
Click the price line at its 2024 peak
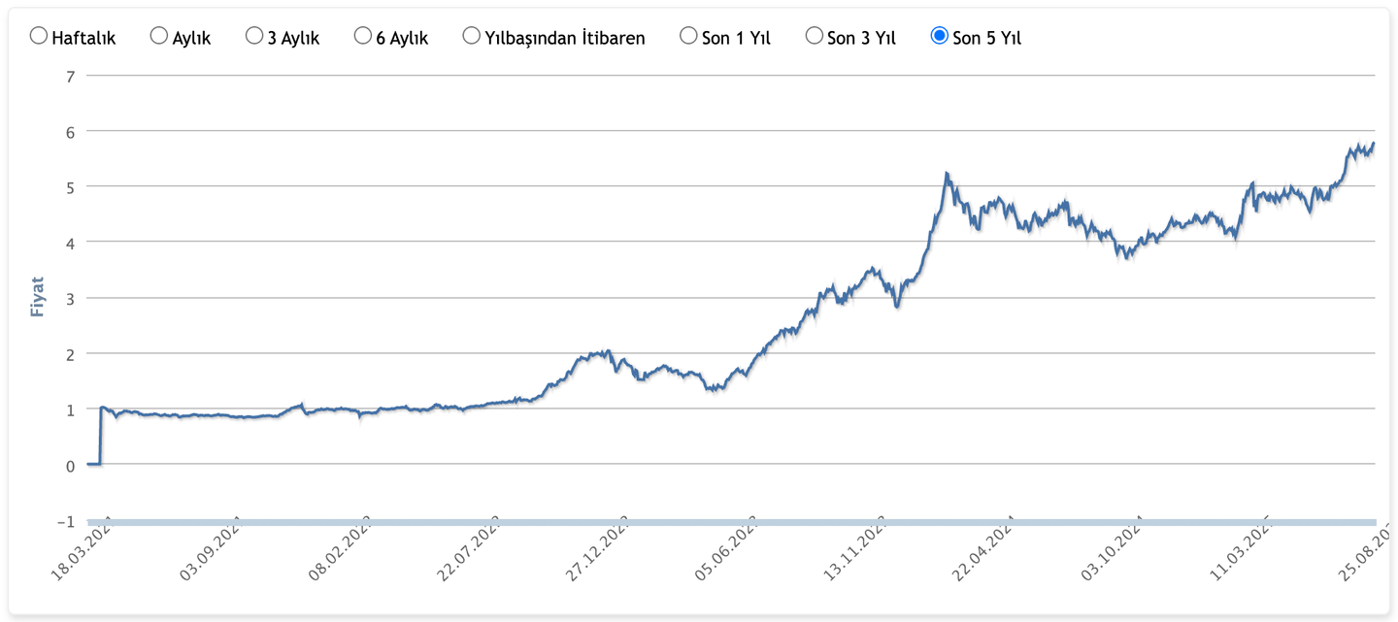tap(944, 172)
